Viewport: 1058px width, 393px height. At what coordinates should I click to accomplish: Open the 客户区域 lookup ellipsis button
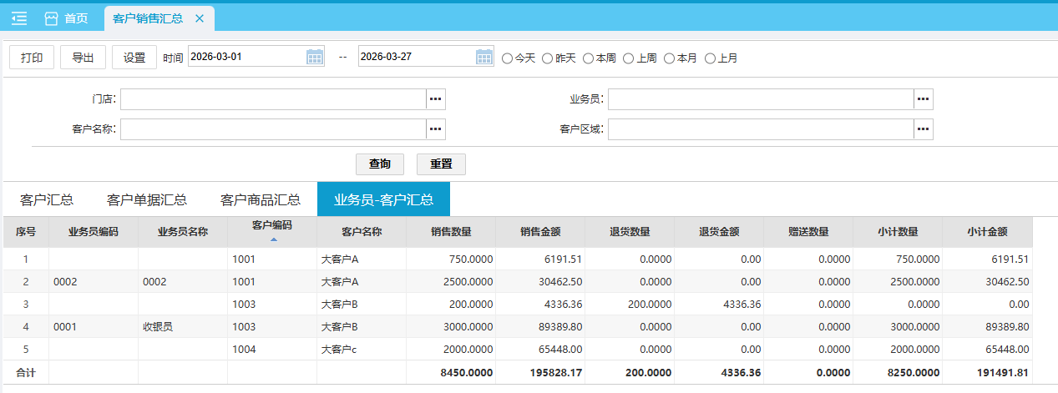tap(923, 129)
